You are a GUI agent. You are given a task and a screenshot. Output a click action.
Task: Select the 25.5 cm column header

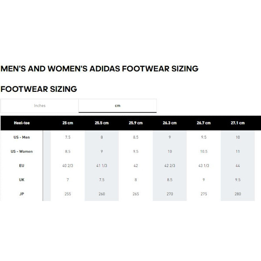pos(101,123)
